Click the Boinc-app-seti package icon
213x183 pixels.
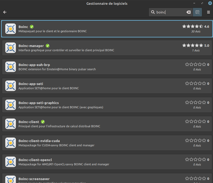(11, 86)
